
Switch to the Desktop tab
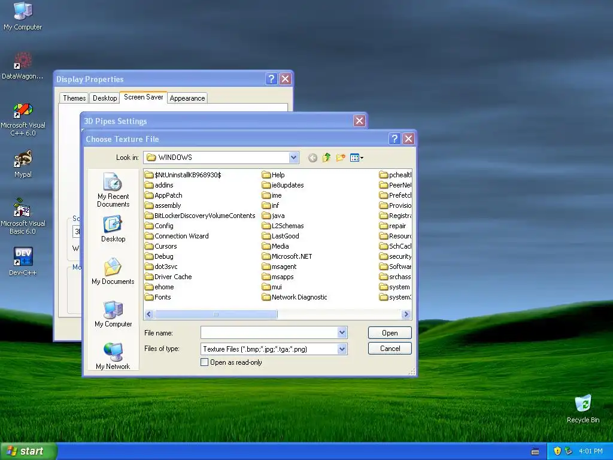point(104,98)
